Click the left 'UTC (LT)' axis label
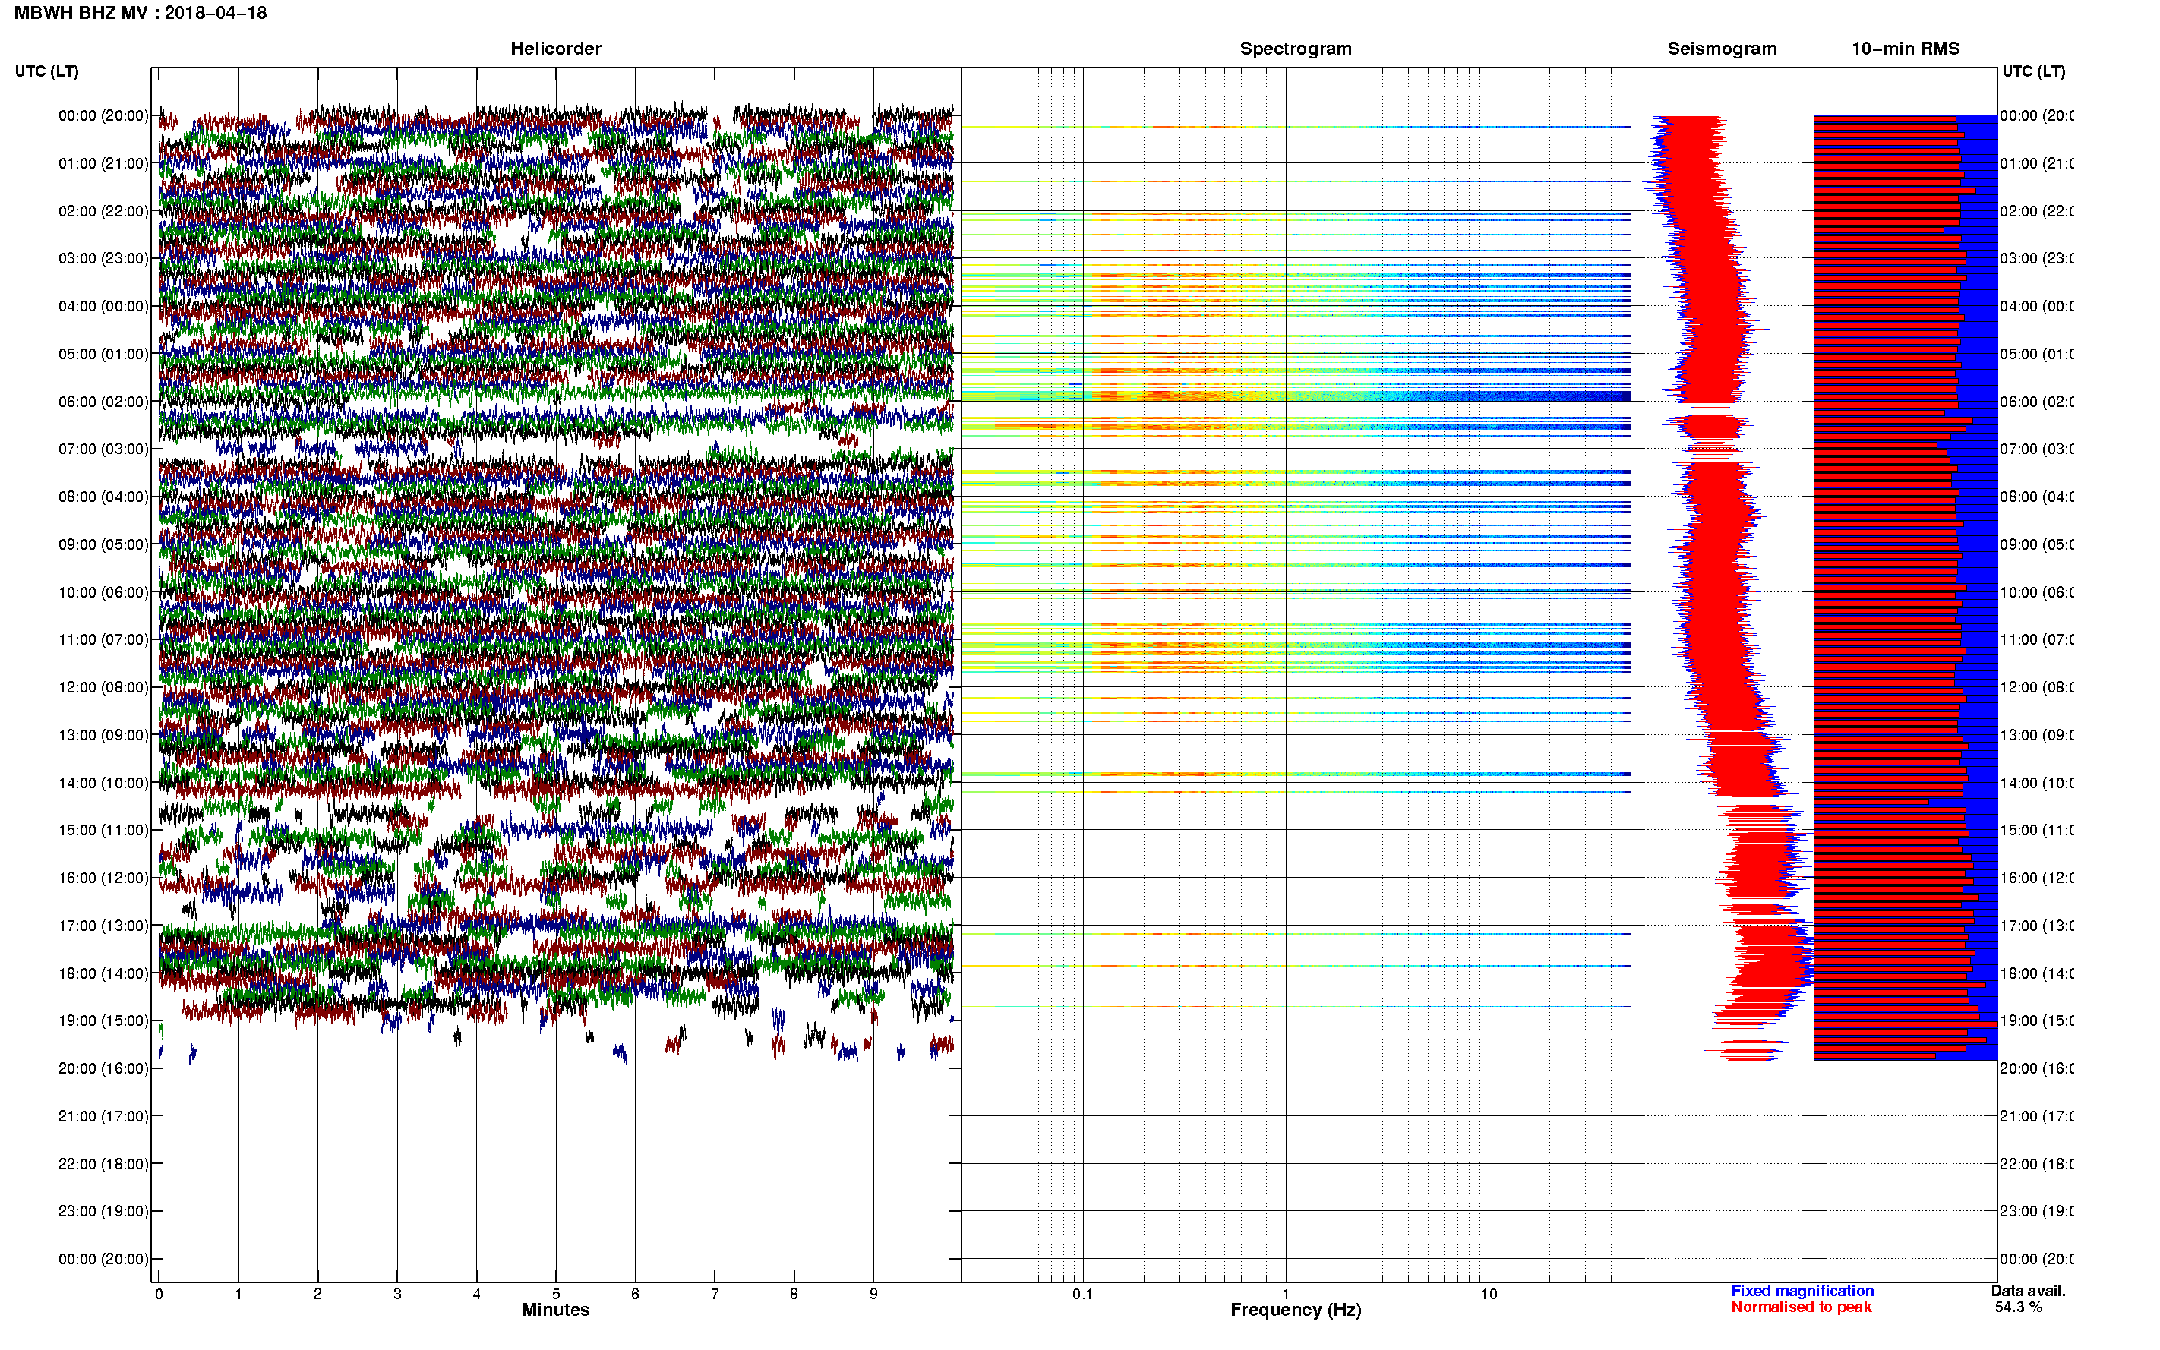 click(x=46, y=71)
